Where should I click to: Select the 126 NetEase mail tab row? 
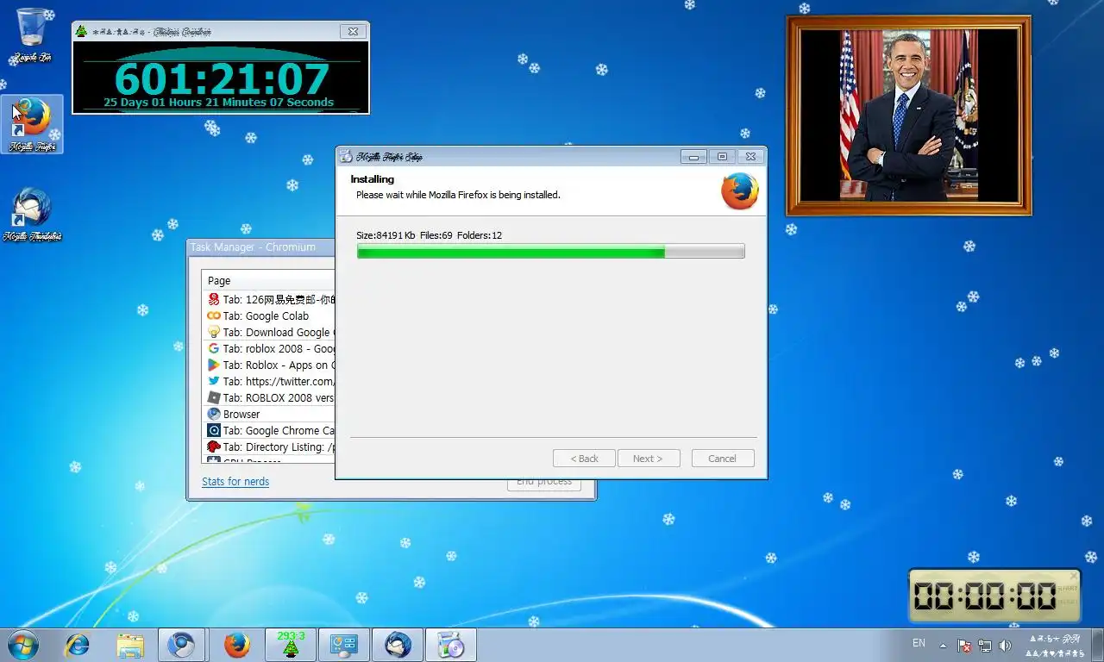[268, 300]
